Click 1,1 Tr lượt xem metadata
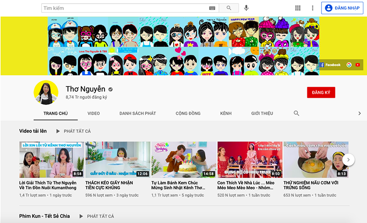The width and height of the screenshot is (367, 223). click(x=165, y=195)
